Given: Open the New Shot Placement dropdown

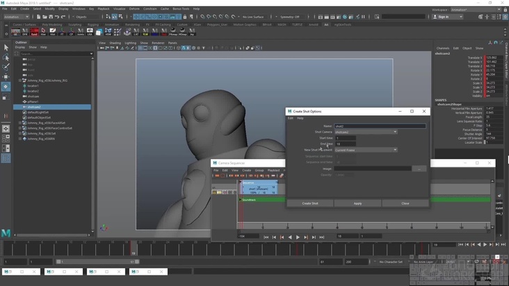Looking at the screenshot, I should pyautogui.click(x=366, y=150).
